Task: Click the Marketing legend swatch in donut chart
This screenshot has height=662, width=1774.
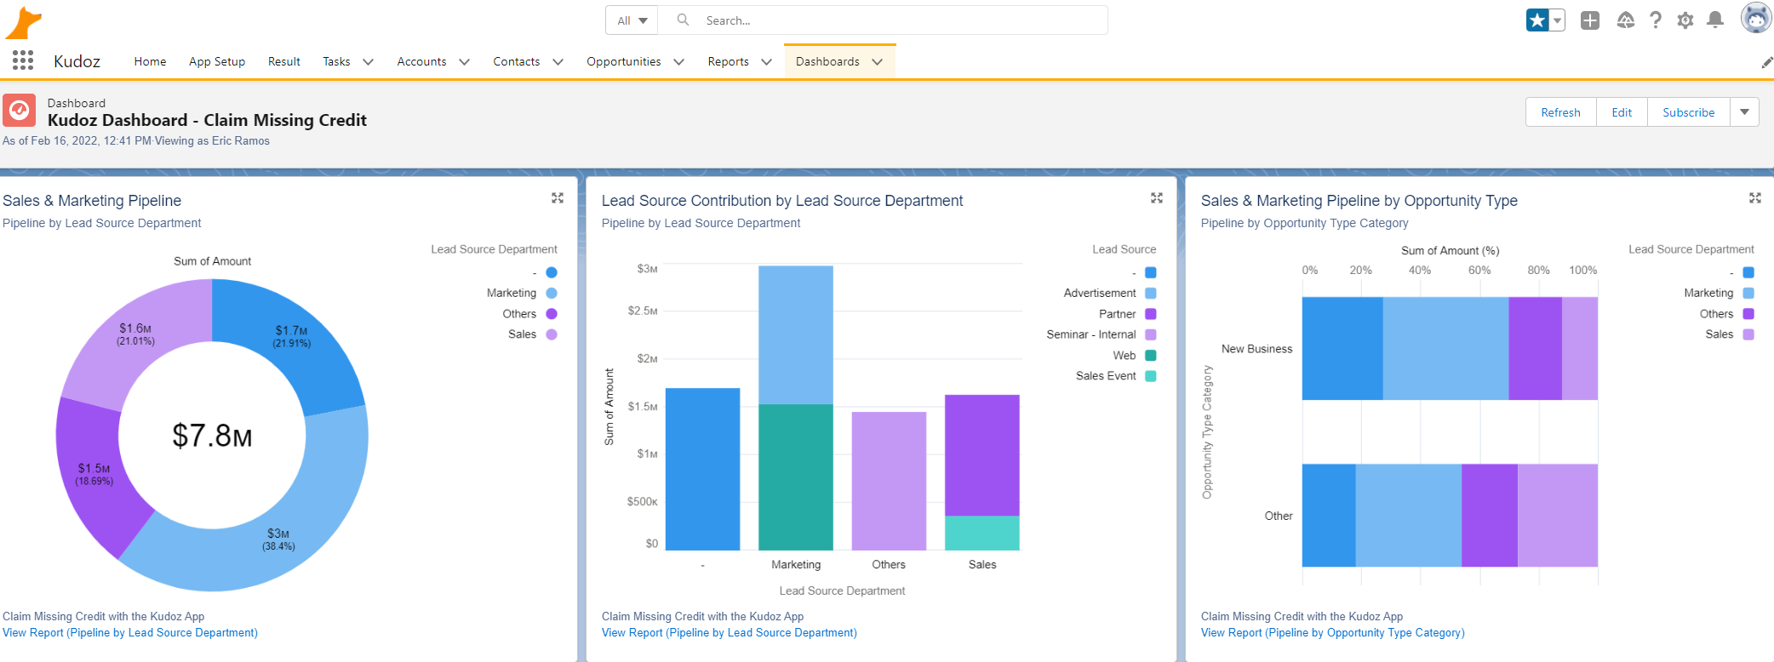Action: [552, 294]
